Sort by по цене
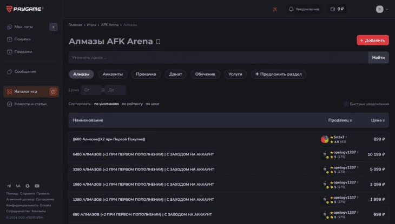The image size is (395, 224). (153, 104)
